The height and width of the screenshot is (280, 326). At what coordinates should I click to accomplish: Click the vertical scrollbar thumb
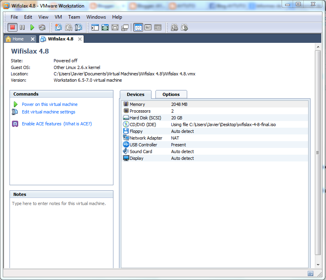tap(318, 153)
